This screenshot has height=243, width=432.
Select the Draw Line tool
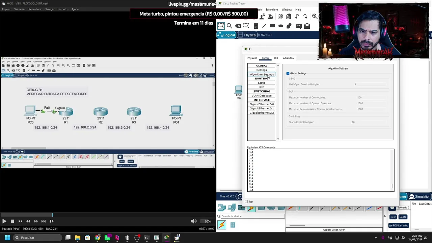[x=264, y=26]
